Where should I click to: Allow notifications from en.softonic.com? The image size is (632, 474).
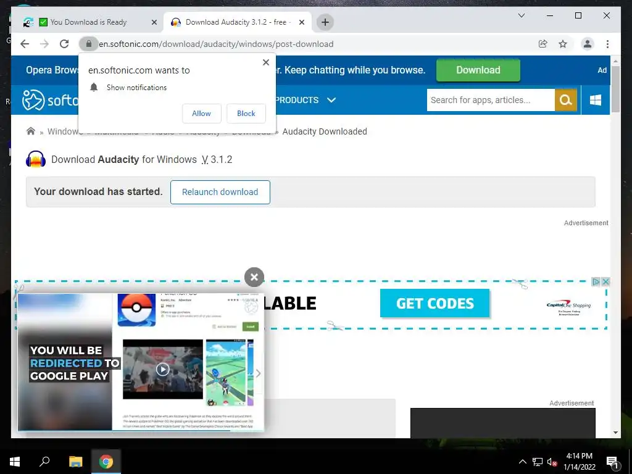point(202,114)
